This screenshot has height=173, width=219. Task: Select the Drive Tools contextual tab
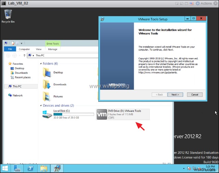53,44
